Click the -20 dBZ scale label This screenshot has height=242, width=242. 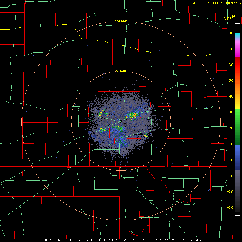[230, 191]
